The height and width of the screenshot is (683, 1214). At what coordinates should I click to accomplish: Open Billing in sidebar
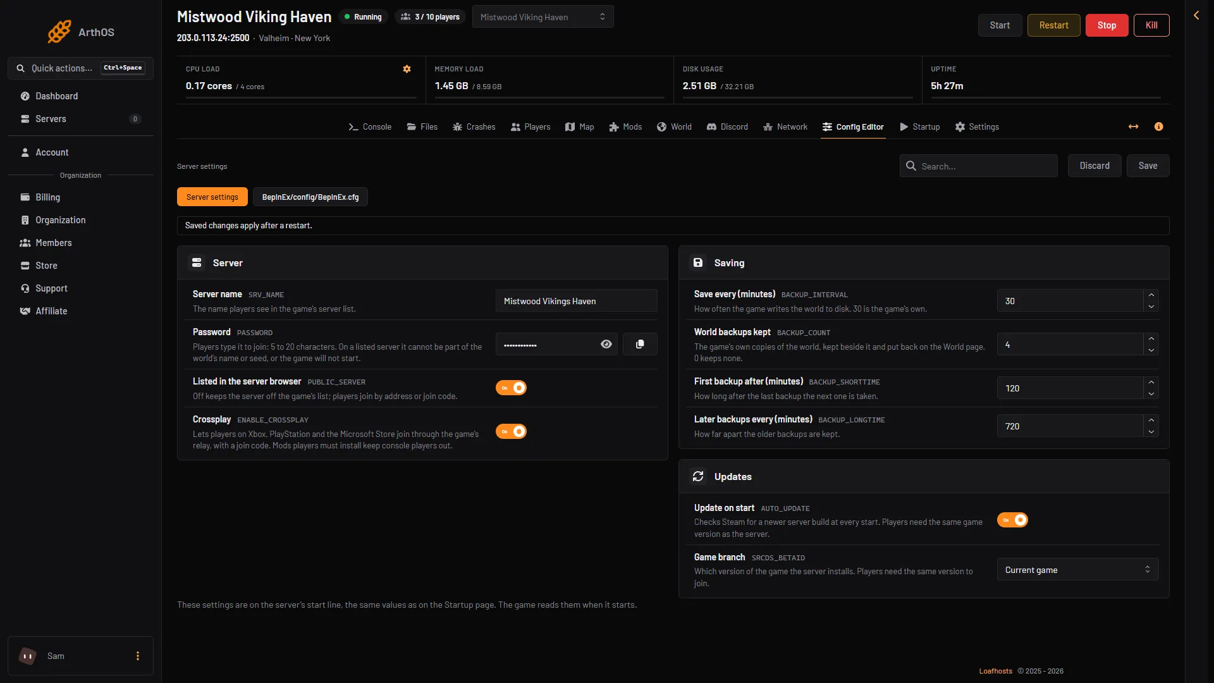pos(80,197)
